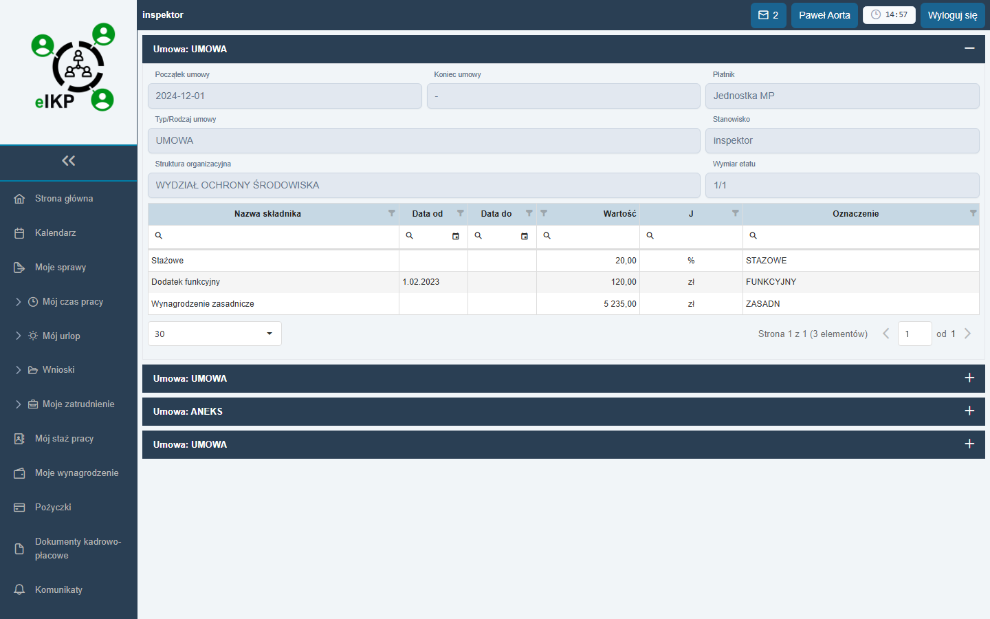
Task: Go to next page arrow in pagination
Action: point(968,334)
